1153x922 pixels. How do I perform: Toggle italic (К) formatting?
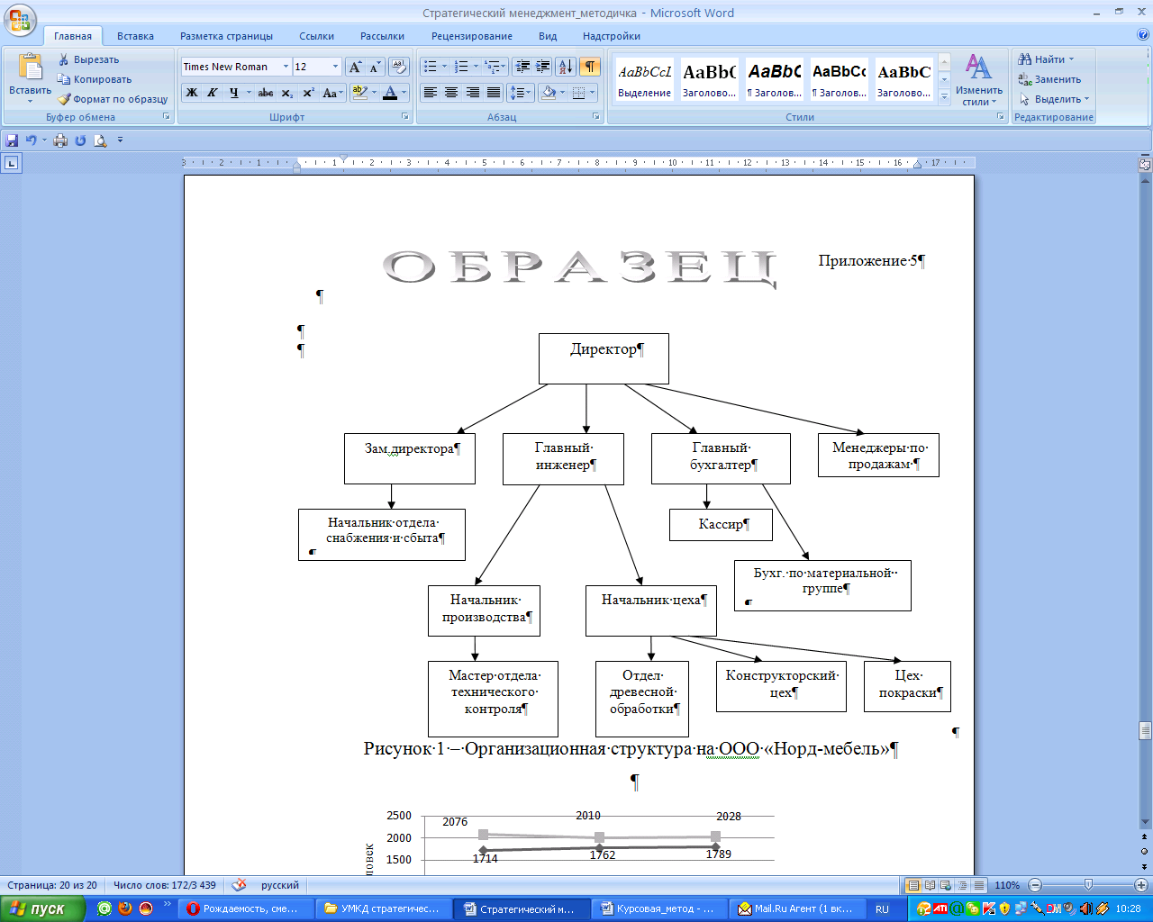pyautogui.click(x=213, y=93)
